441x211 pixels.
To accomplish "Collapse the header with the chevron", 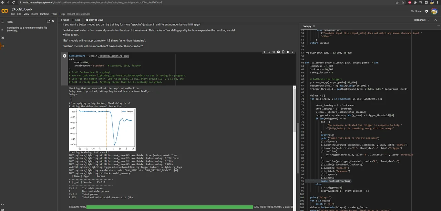I will click(435, 20).
